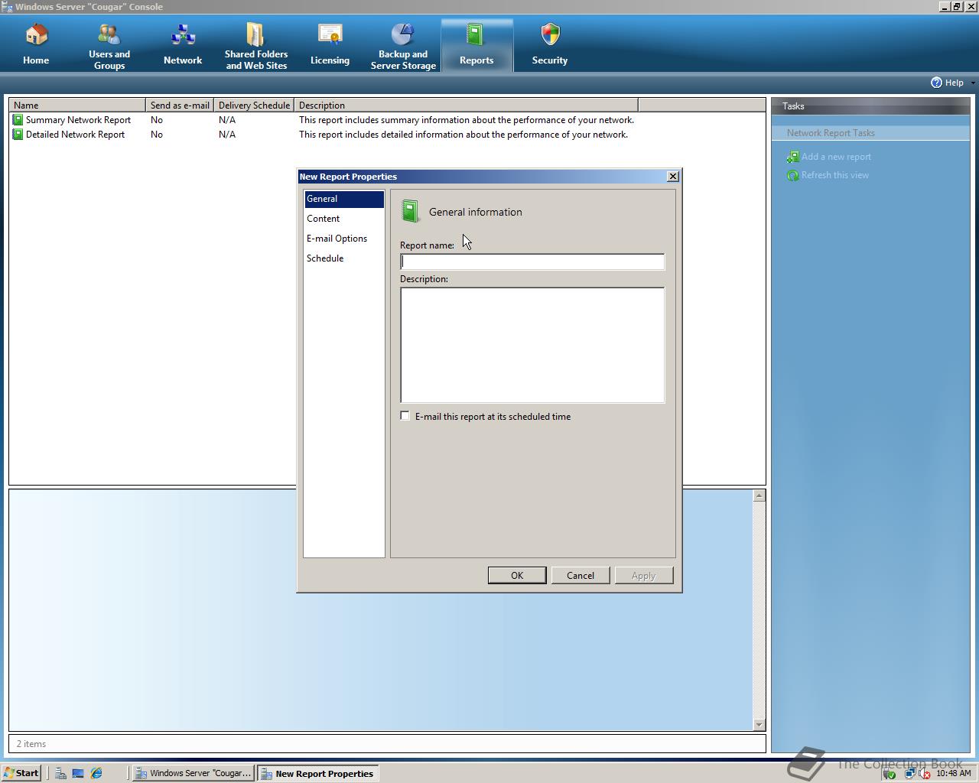This screenshot has width=979, height=783.
Task: Click New Report Properties taskbar button
Action: 317,773
